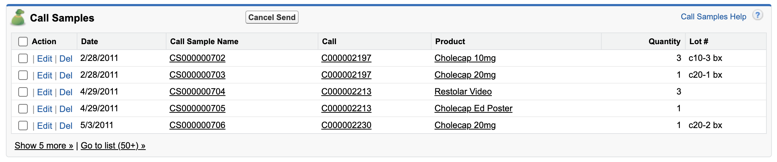Open the Call Samples Help link
Image resolution: width=777 pixels, height=162 pixels.
pyautogui.click(x=713, y=17)
